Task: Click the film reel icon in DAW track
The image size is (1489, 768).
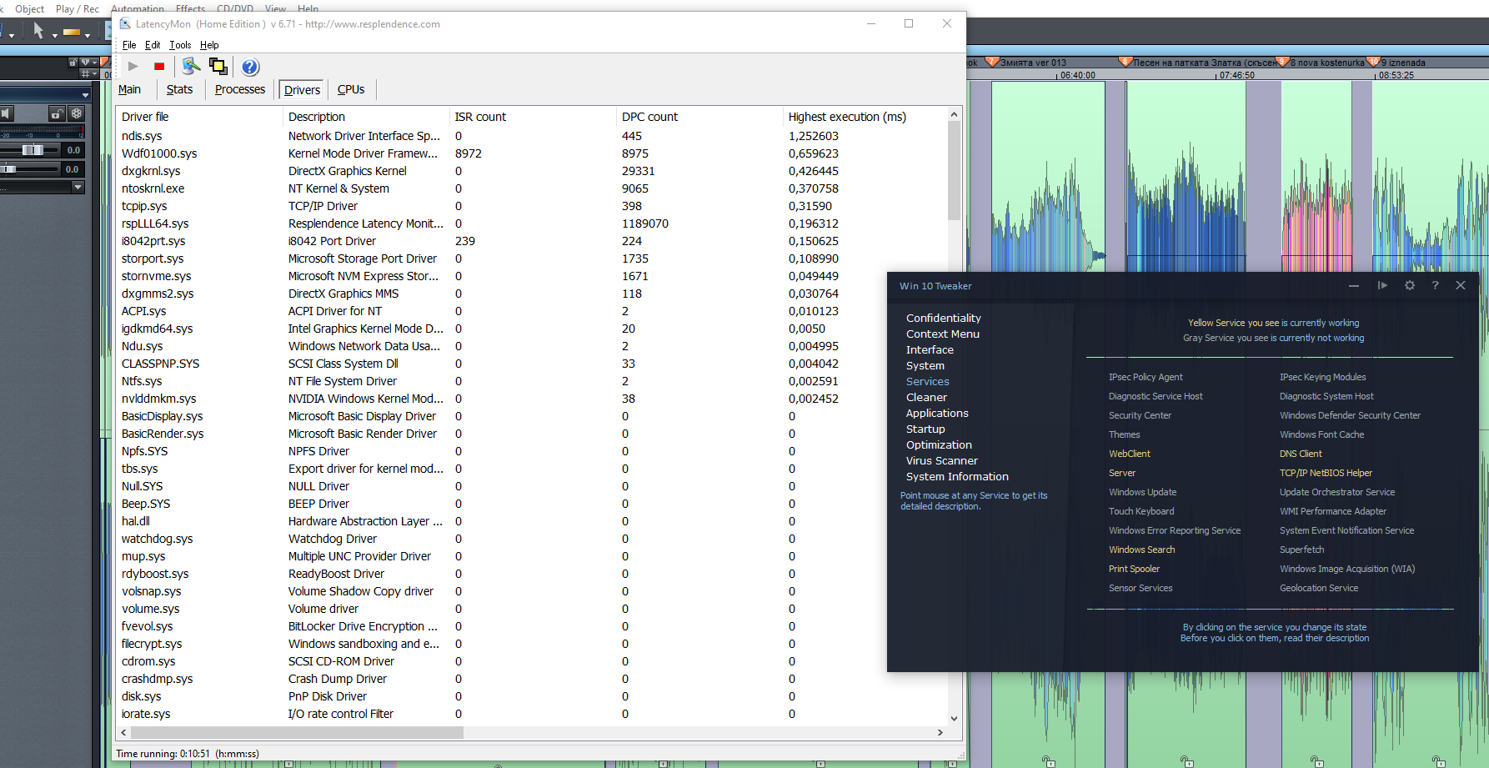Action: pyautogui.click(x=76, y=113)
